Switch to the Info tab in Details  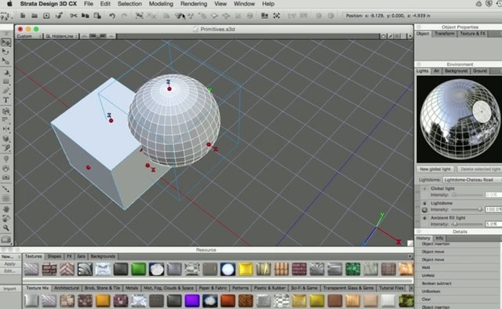(x=439, y=238)
